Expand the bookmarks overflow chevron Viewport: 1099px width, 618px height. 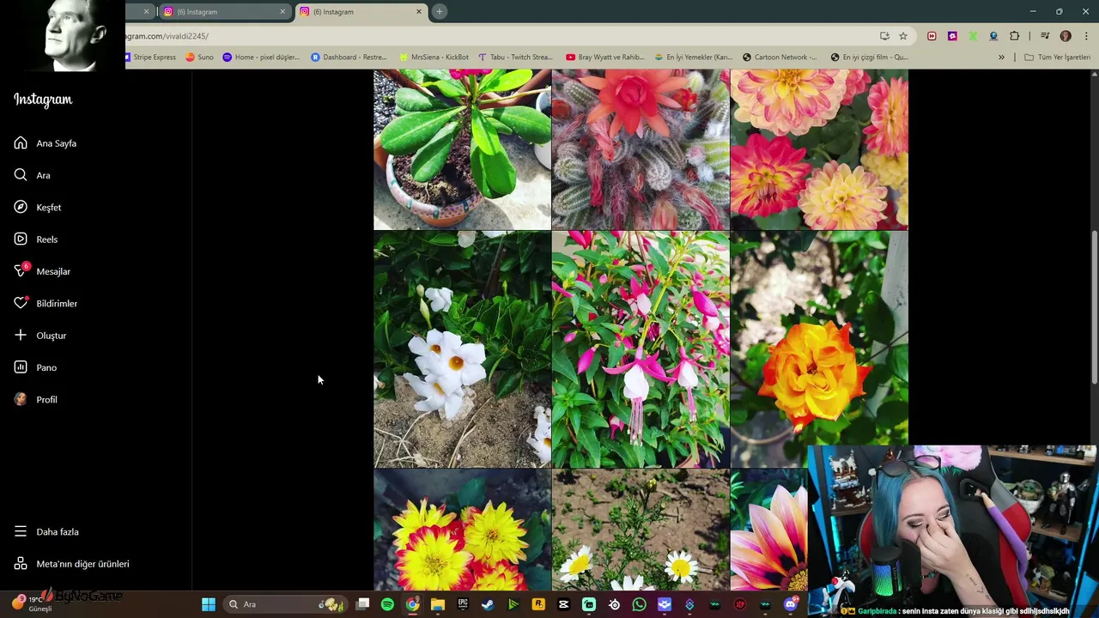[x=1001, y=58]
